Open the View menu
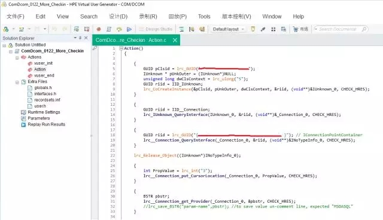This screenshot has width=383, height=220. click(x=63, y=16)
